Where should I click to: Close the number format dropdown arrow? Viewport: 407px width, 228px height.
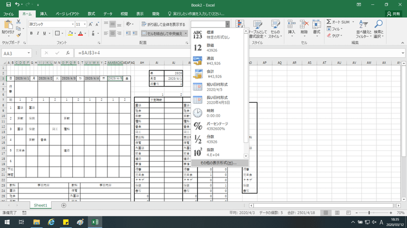click(227, 24)
